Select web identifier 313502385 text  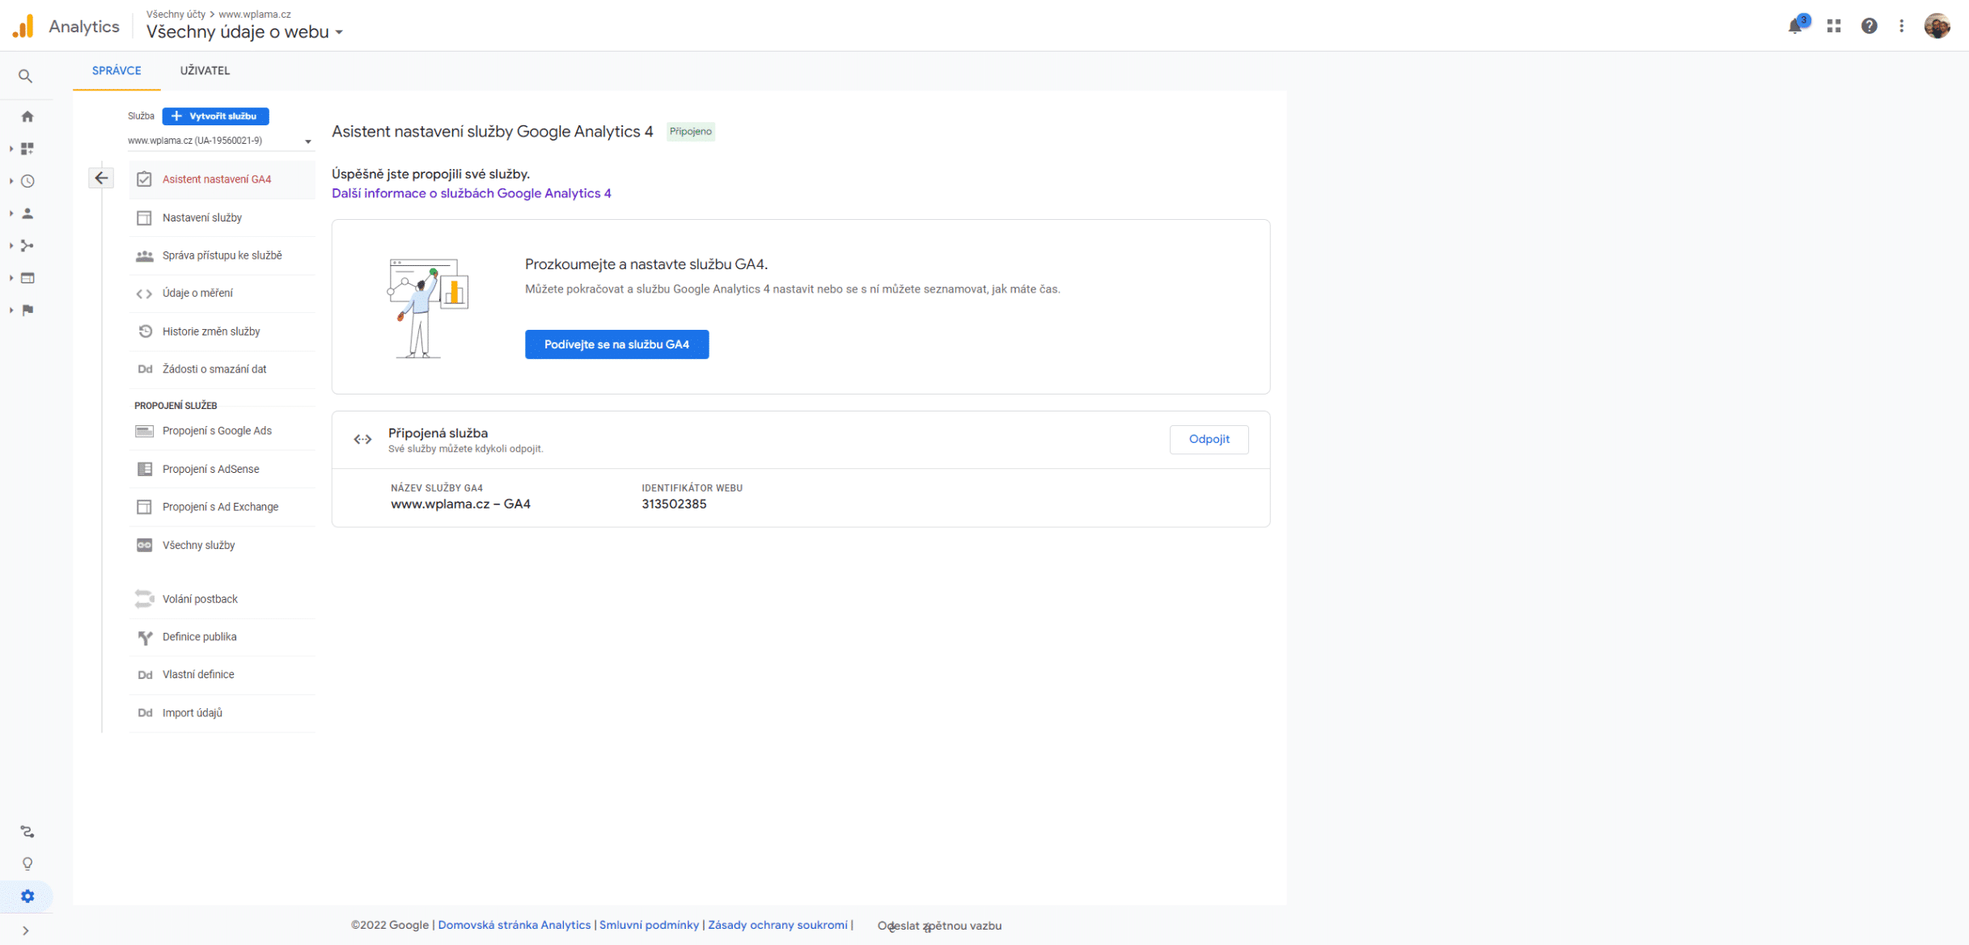(x=674, y=504)
